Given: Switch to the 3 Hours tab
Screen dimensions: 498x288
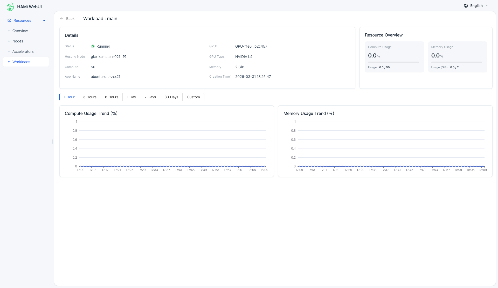Looking at the screenshot, I should click(x=89, y=97).
